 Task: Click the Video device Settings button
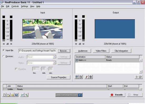point(64,63)
